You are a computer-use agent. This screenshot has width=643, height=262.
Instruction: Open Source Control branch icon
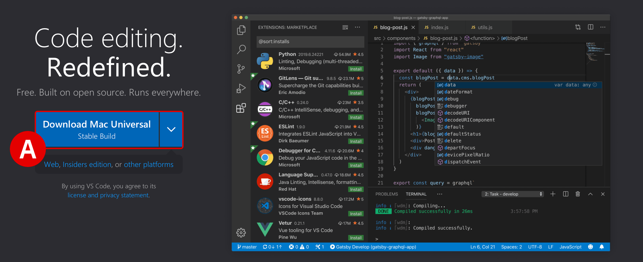click(x=241, y=69)
